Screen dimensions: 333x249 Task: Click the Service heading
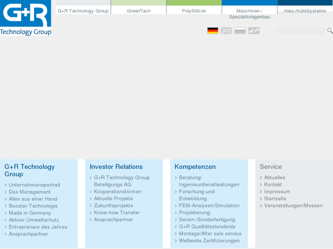pyautogui.click(x=271, y=167)
